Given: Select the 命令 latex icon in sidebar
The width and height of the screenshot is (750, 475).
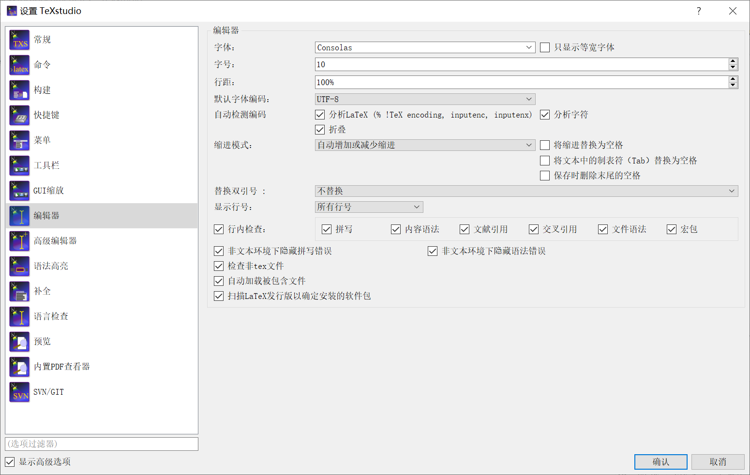Looking at the screenshot, I should (x=19, y=65).
